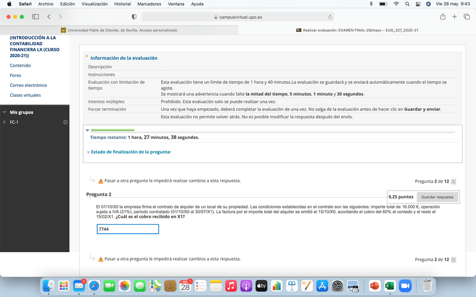The image size is (476, 297).
Task: Collapse the Mis grupos section
Action: [4, 112]
